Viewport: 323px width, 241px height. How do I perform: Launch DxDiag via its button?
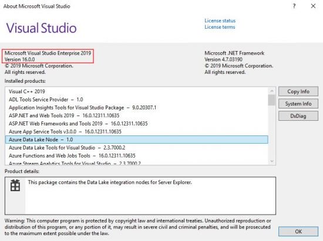(298, 116)
